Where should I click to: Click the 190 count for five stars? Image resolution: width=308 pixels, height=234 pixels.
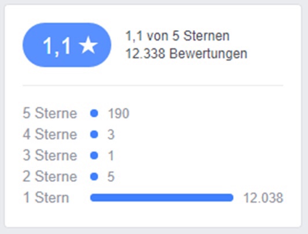coord(119,114)
